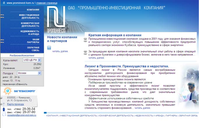Click footer link КОМПАНИЯ
This screenshot has height=128, width=199.
click(52, 116)
